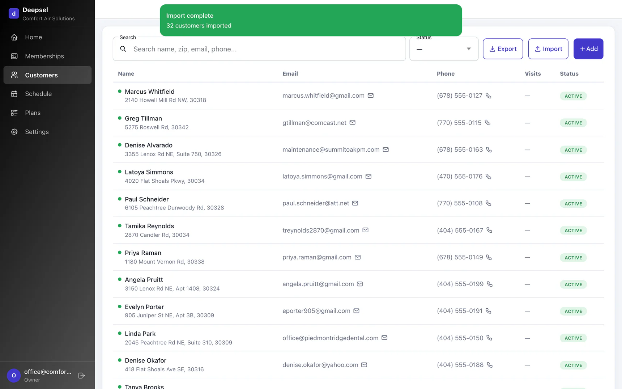Dismiss the Import complete notification
Screen dimensions: 622x389
[x=311, y=20]
